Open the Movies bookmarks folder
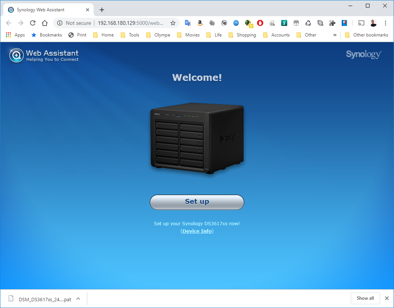Screen dimensions: 394x308 188,35
